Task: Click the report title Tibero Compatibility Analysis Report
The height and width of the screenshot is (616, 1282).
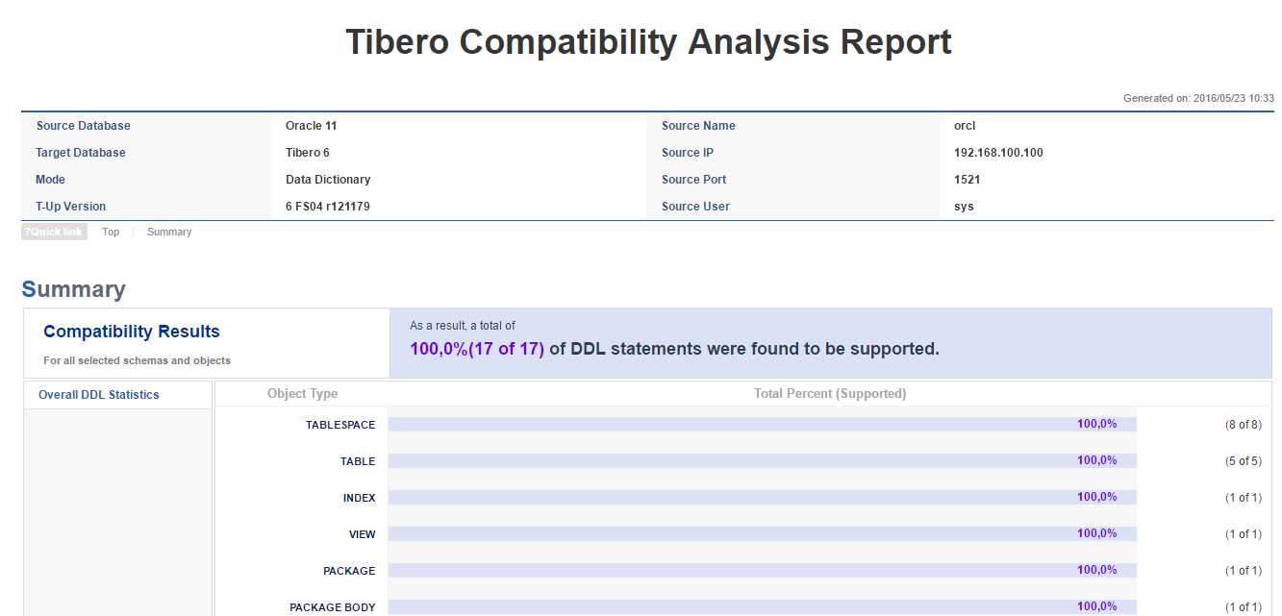Action: (x=647, y=41)
